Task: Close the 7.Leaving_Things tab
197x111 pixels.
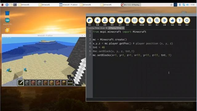Action: click(x=107, y=28)
